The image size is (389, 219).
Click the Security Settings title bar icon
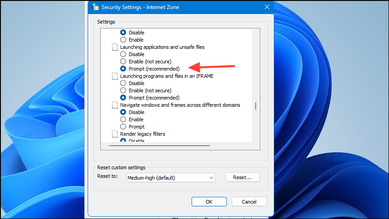95,7
